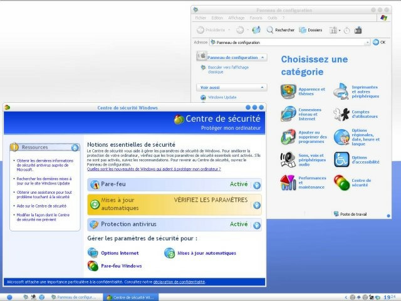Click the Poste de travail icon in status bar

point(336,214)
